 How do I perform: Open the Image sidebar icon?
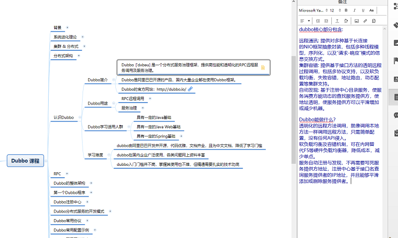pyautogui.click(x=395, y=43)
